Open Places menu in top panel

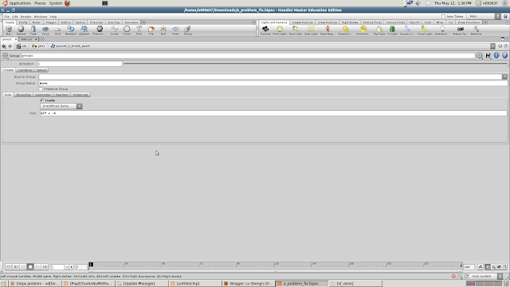[40, 3]
